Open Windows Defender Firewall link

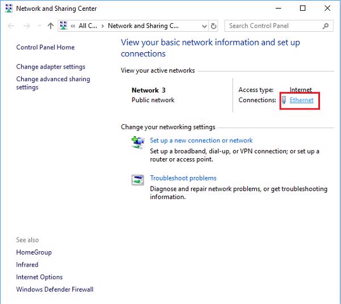click(x=55, y=290)
